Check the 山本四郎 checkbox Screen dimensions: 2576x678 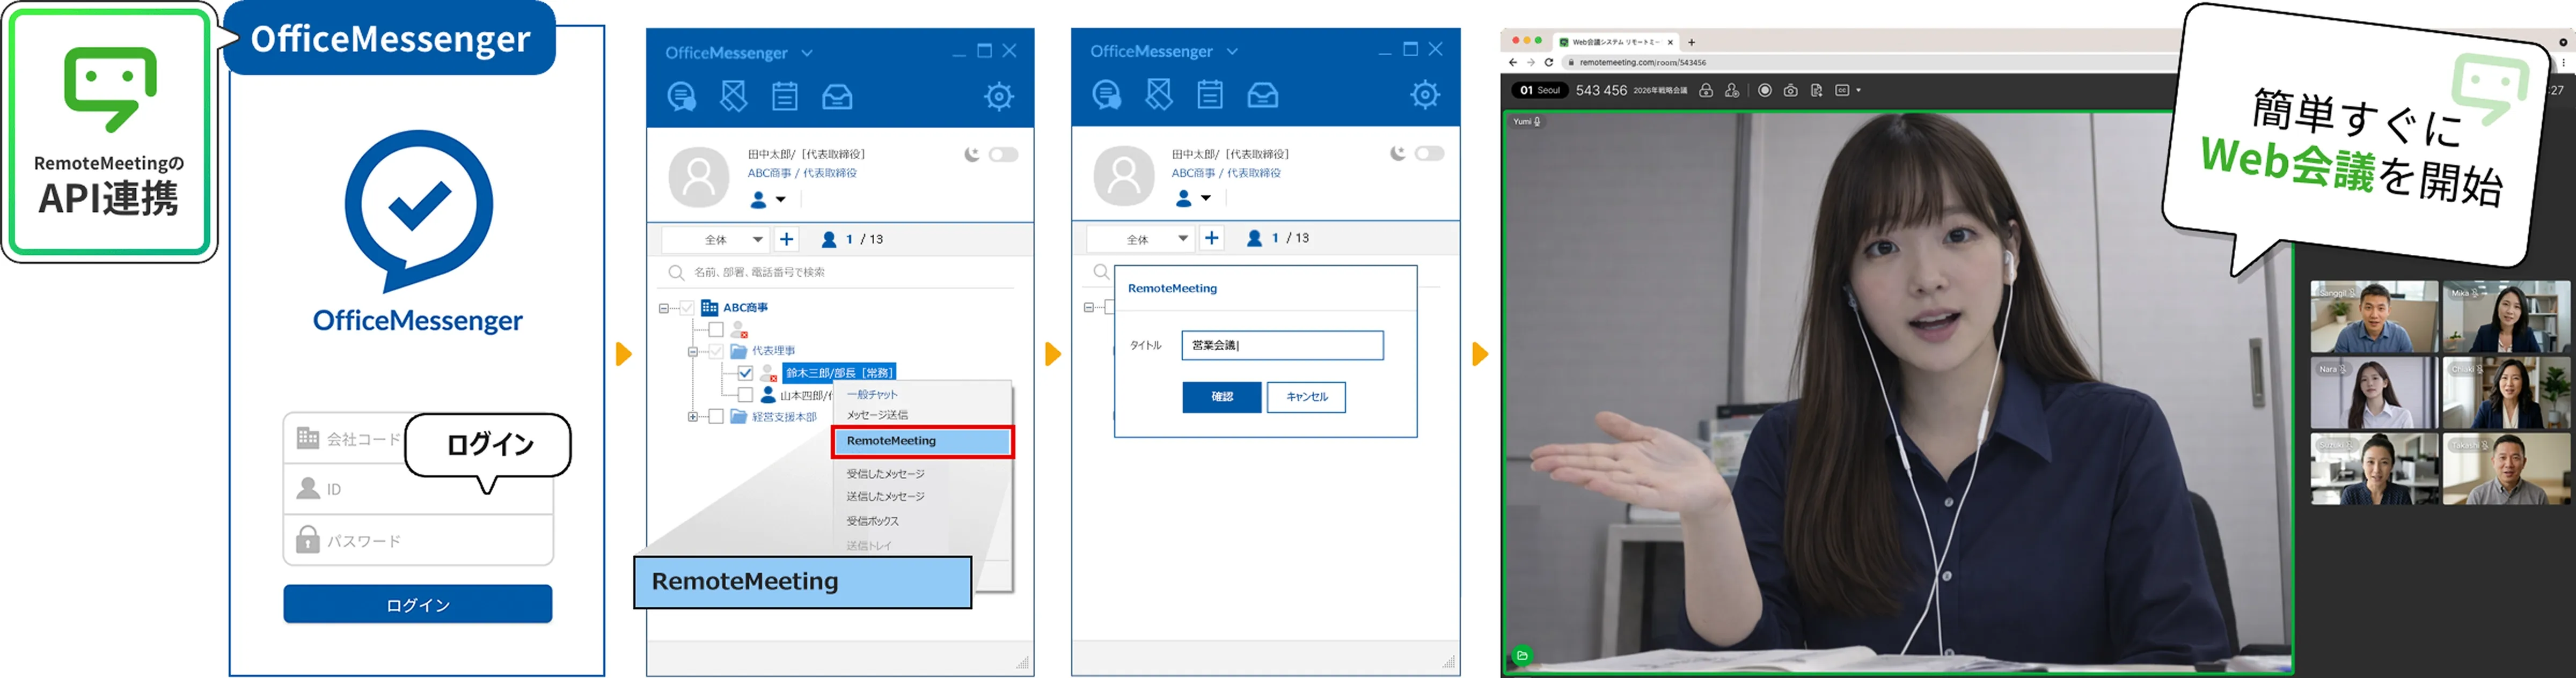745,395
